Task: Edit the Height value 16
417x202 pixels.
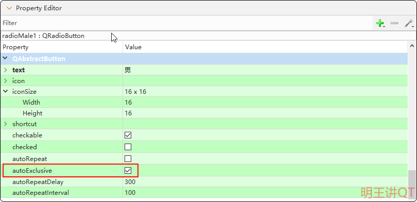Action: click(128, 113)
